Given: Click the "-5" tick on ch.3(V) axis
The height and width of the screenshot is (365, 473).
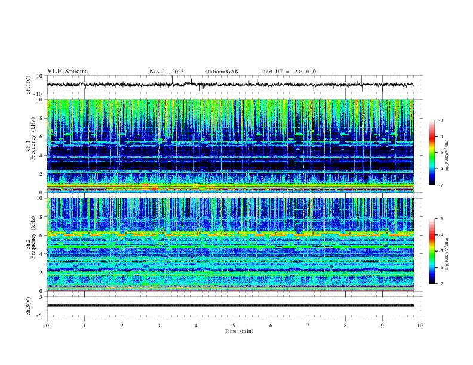Looking at the screenshot, I should point(40,315).
